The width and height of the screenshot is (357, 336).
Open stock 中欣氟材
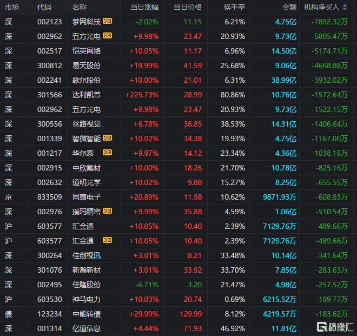point(87,168)
